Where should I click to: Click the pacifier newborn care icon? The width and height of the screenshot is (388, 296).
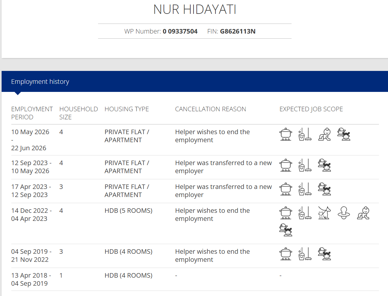(344, 213)
